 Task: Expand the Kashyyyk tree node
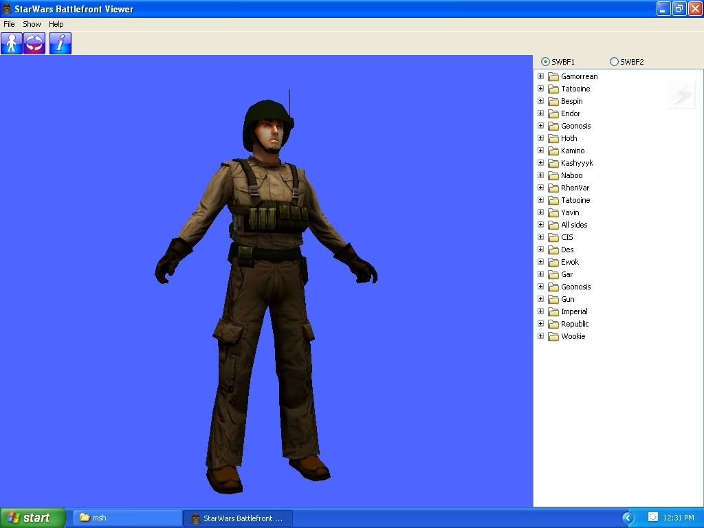tap(540, 162)
